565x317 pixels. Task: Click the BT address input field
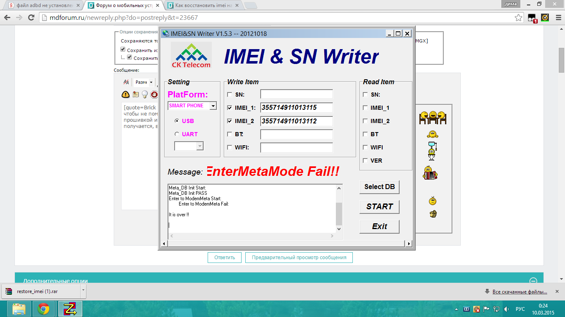pos(297,134)
